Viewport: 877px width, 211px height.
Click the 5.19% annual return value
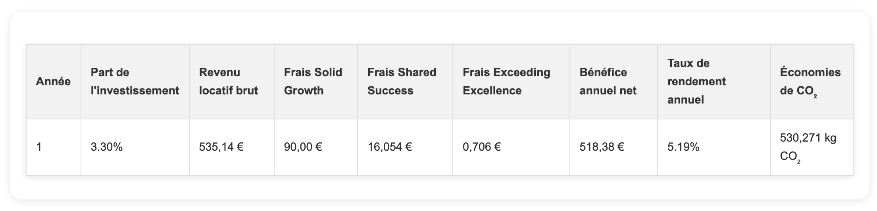click(x=683, y=147)
